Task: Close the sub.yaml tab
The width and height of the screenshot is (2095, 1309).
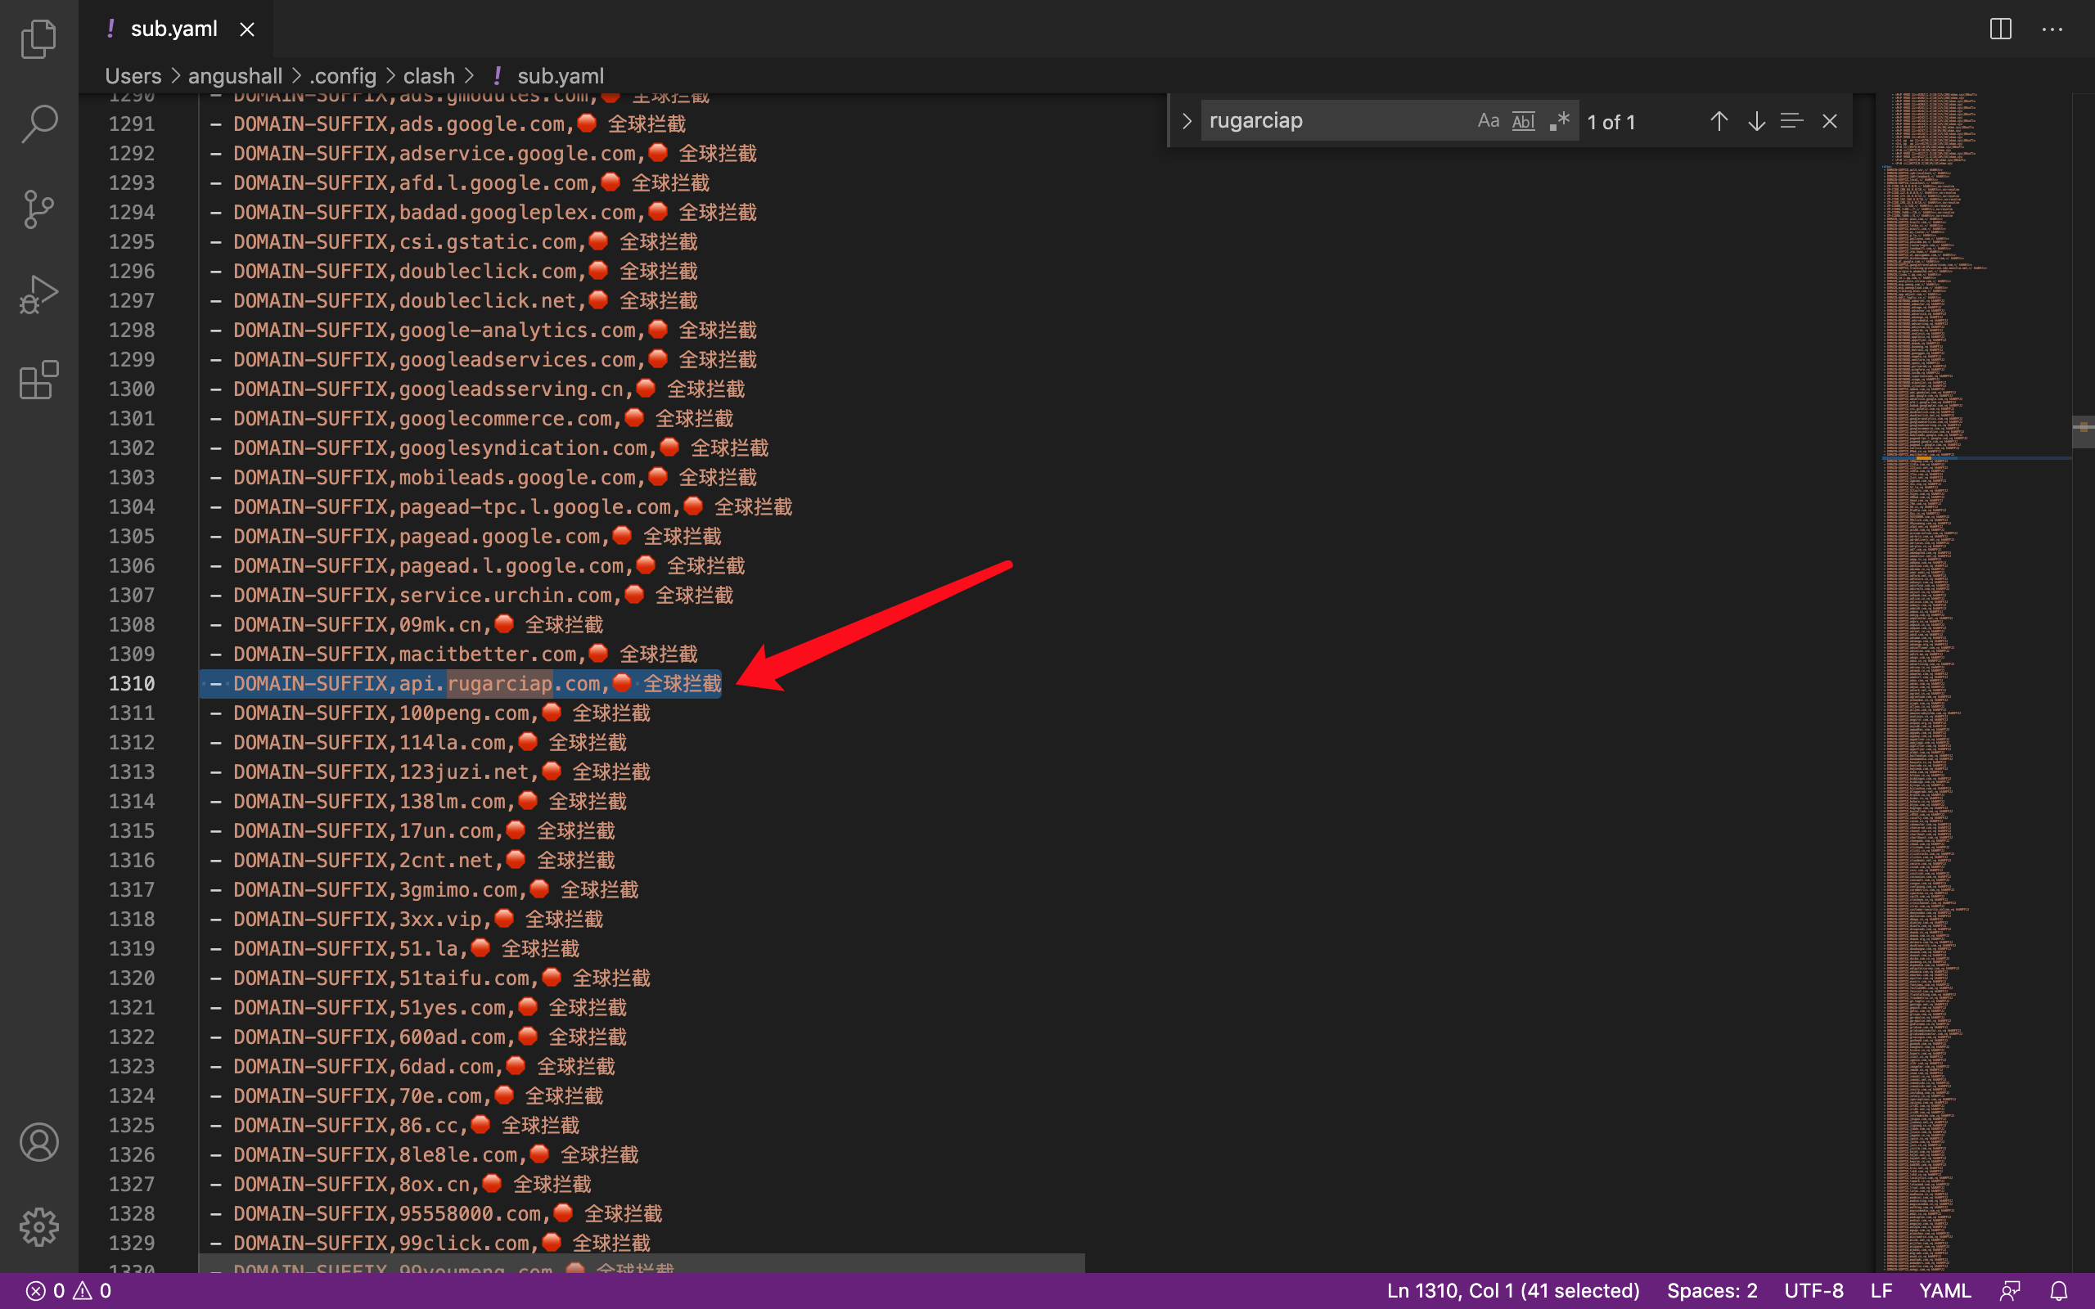Action: tap(246, 29)
